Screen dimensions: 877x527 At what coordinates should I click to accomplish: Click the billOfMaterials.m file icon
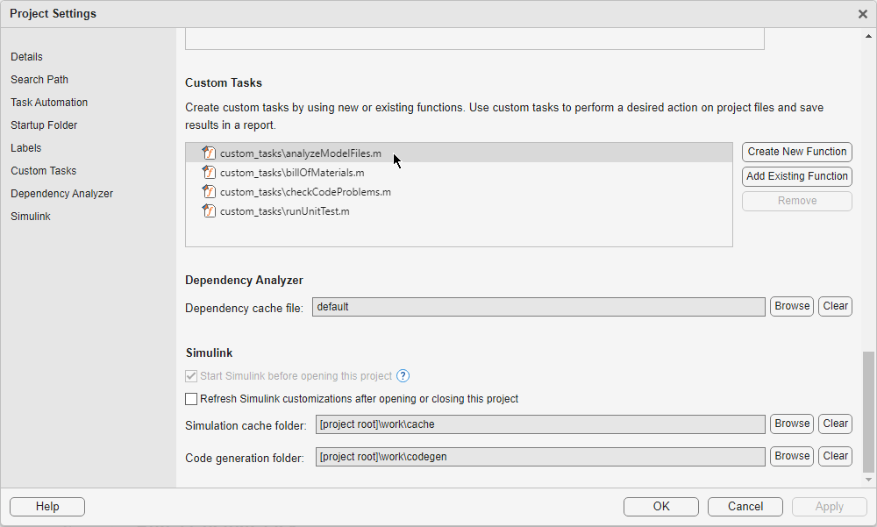click(209, 173)
